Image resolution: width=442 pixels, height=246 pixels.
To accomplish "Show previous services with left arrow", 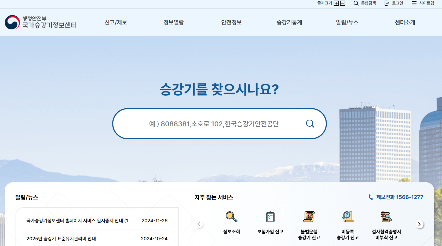I will 199,224.
